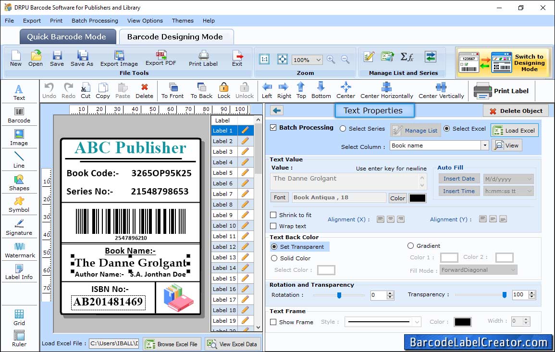The height and width of the screenshot is (352, 555).
Task: Delete selected object from toolbar
Action: click(145, 91)
